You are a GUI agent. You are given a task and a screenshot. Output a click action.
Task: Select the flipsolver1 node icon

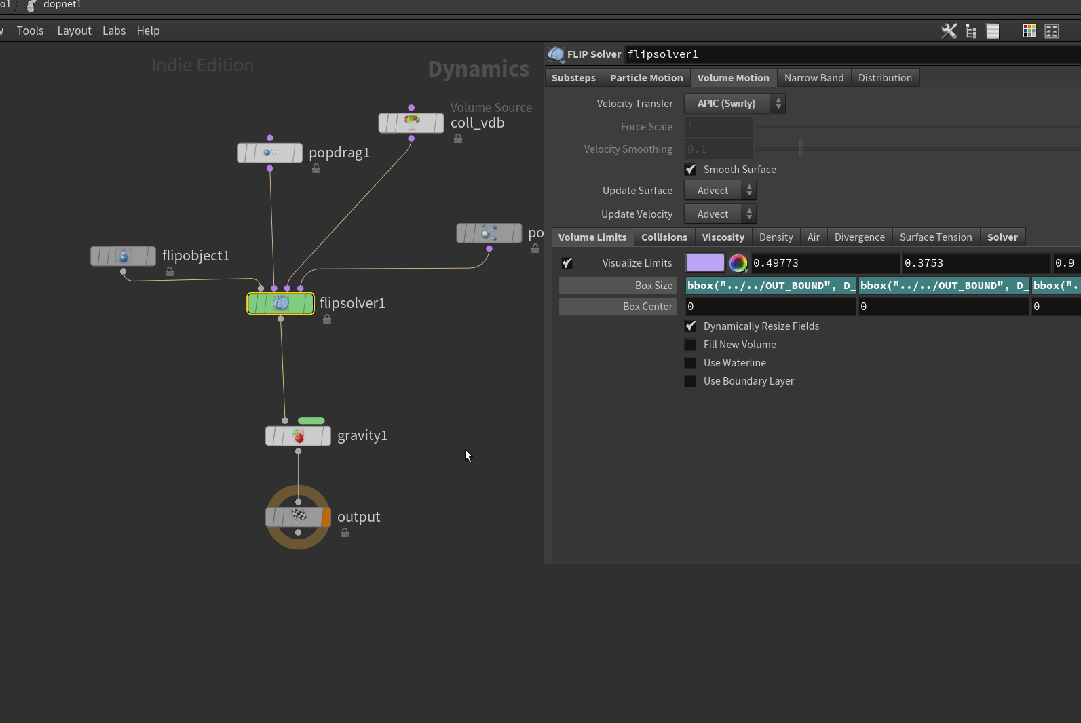point(281,303)
